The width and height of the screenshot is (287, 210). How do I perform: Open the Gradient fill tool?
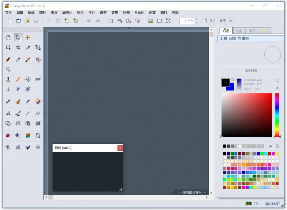coord(28,135)
